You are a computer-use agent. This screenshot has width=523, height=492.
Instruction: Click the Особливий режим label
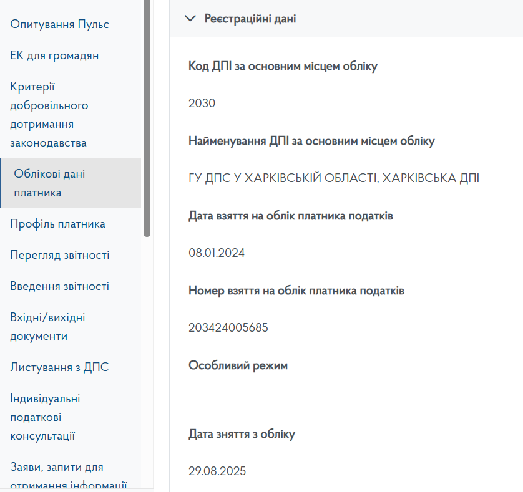point(238,365)
